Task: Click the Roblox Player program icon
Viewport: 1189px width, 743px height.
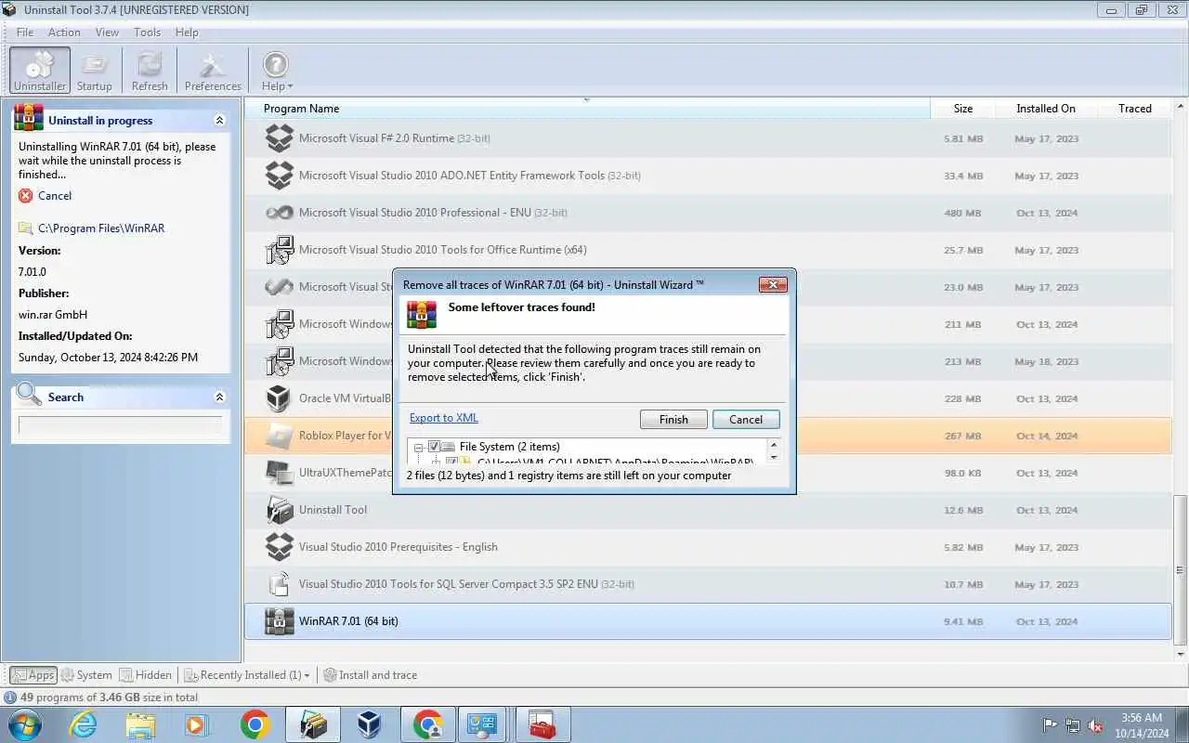Action: (279, 436)
